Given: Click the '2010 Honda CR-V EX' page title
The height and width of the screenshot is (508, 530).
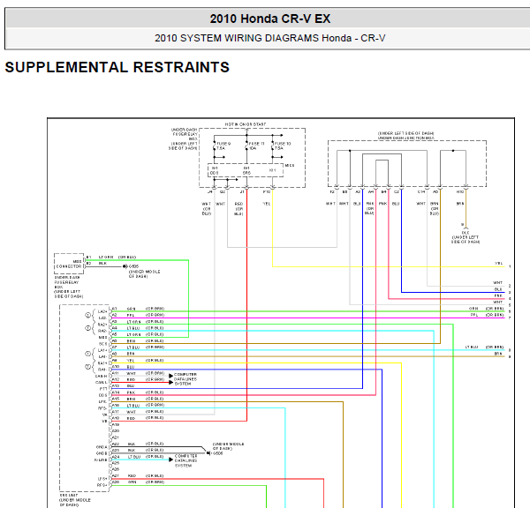Looking at the screenshot, I should point(270,19).
